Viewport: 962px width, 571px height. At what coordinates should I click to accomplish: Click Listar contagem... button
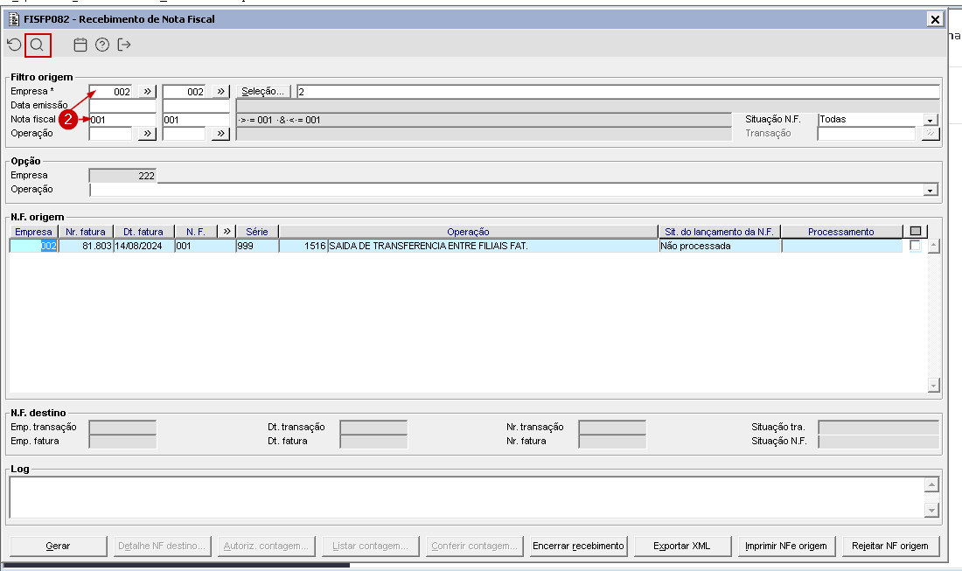click(x=371, y=546)
